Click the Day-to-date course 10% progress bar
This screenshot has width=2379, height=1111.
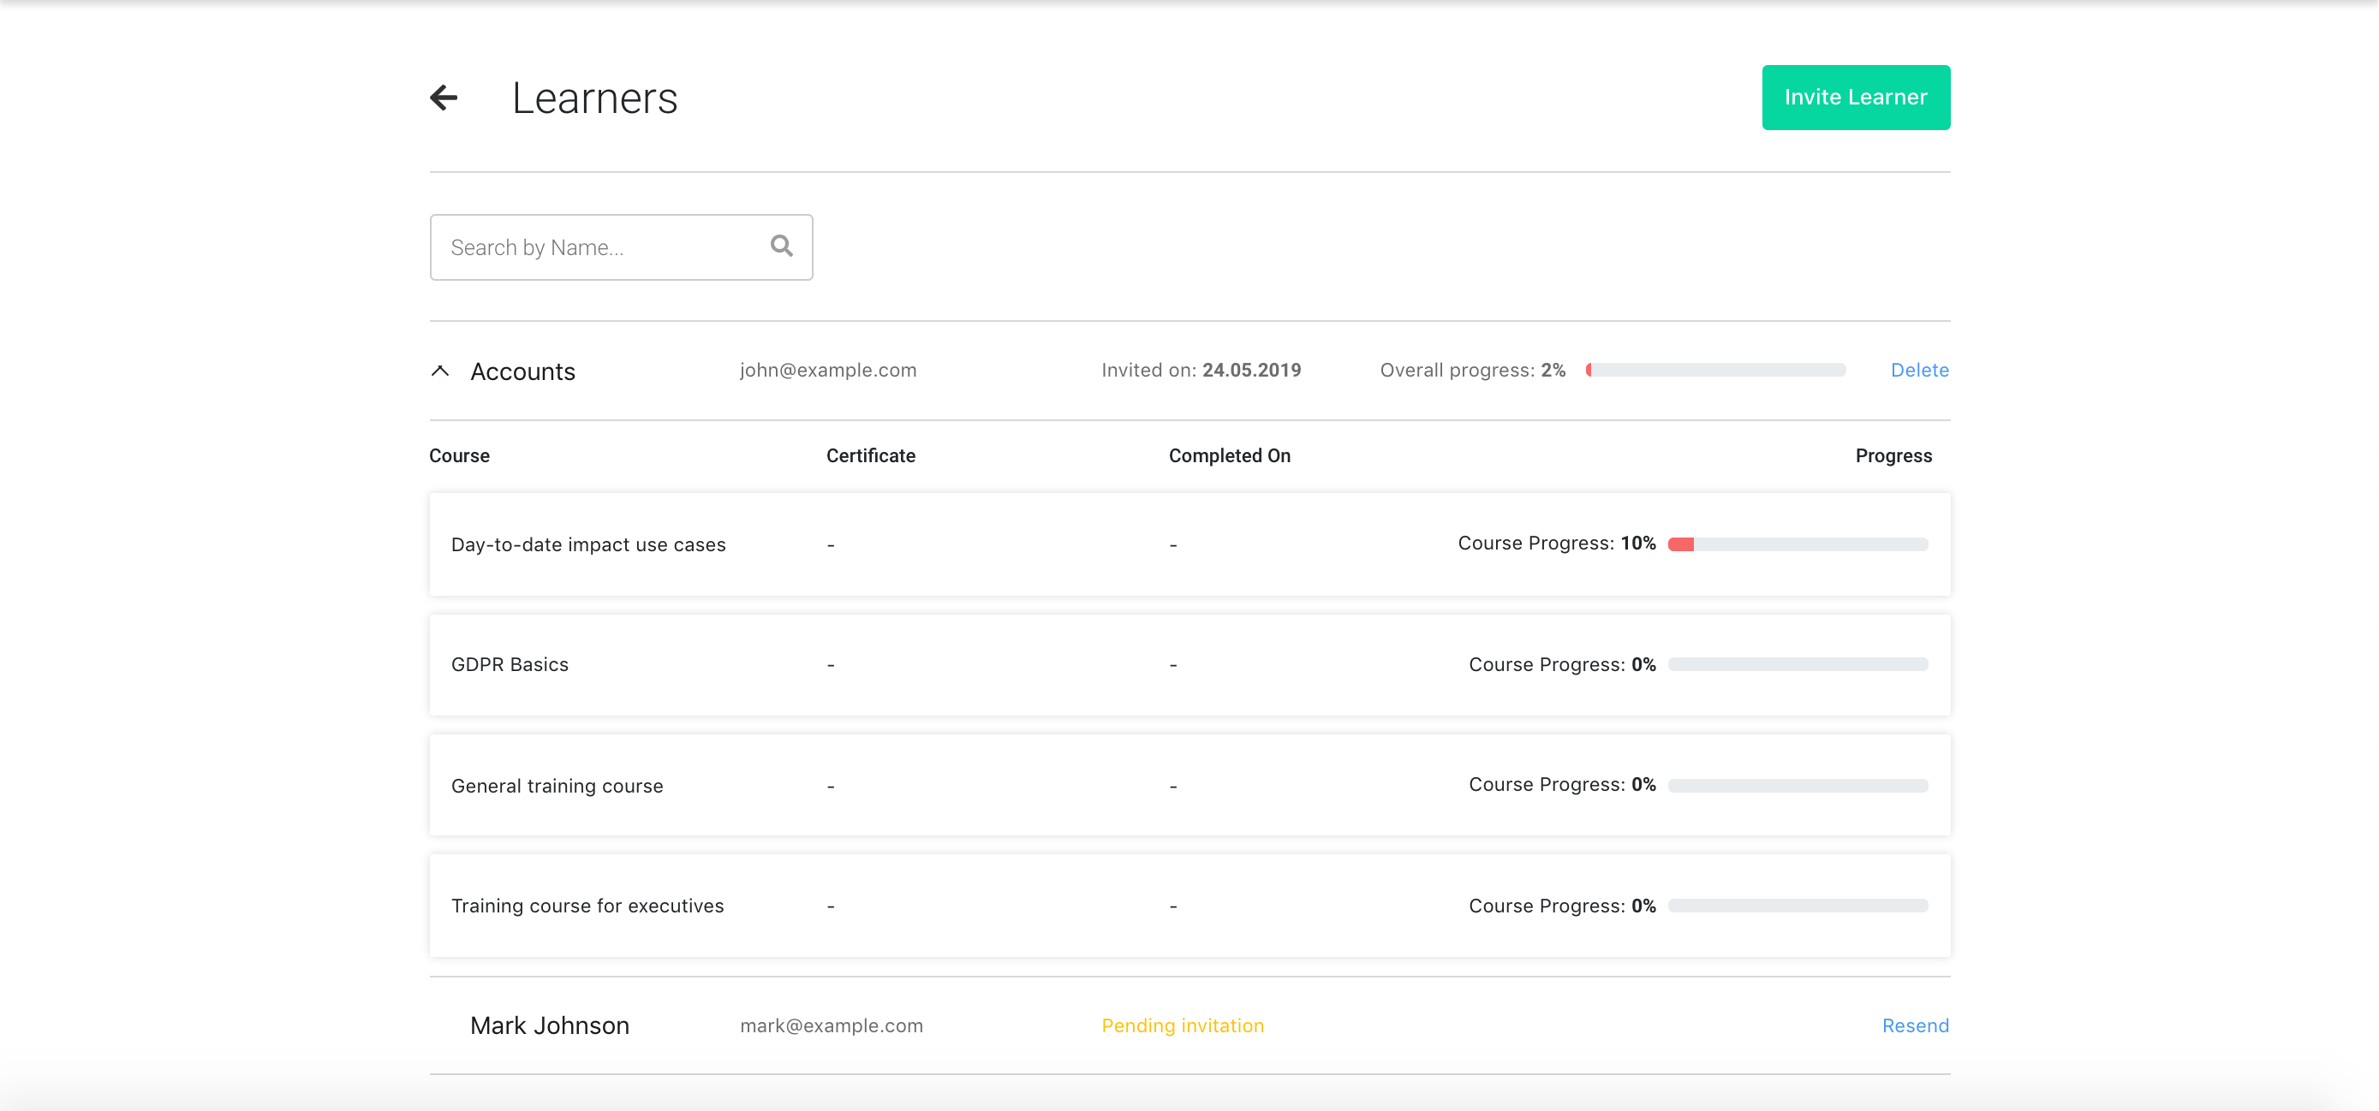[x=1798, y=544]
